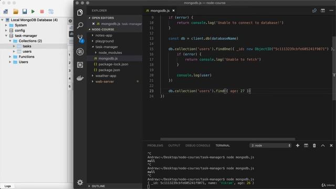
Task: Switch to the Problems panel tab
Action: point(155,145)
